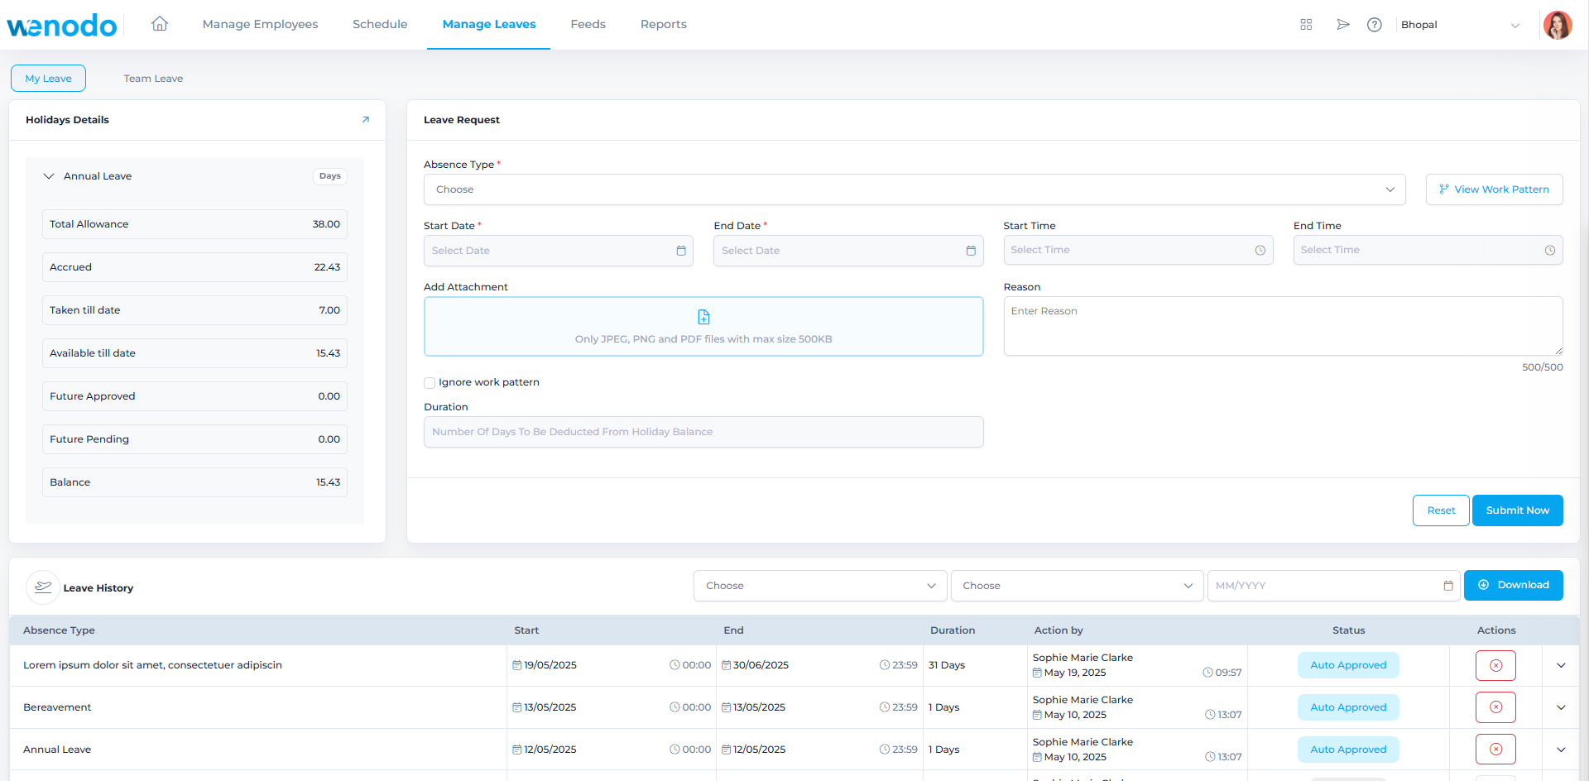Open the apps grid icon top right

pos(1306,25)
